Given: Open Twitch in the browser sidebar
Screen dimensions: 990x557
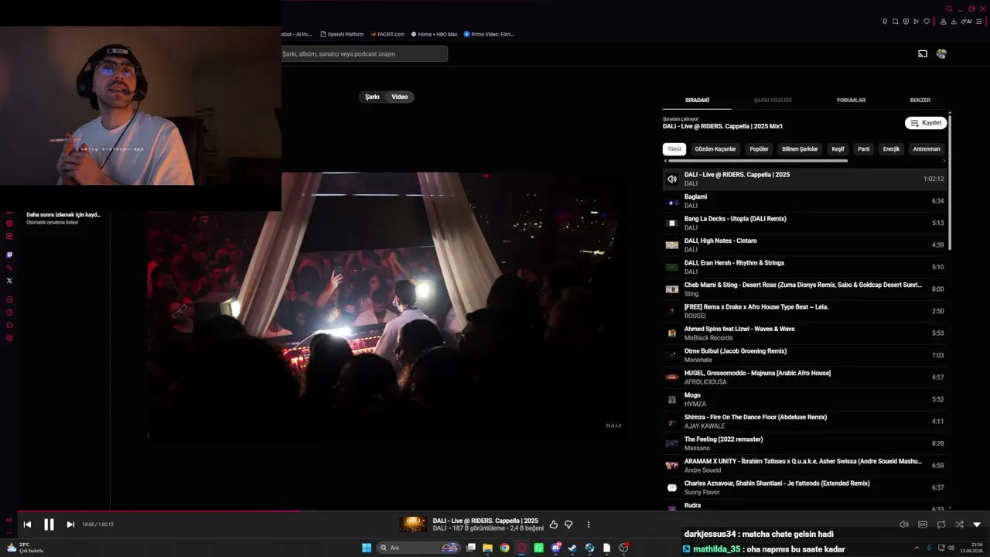Looking at the screenshot, I should coord(9,255).
